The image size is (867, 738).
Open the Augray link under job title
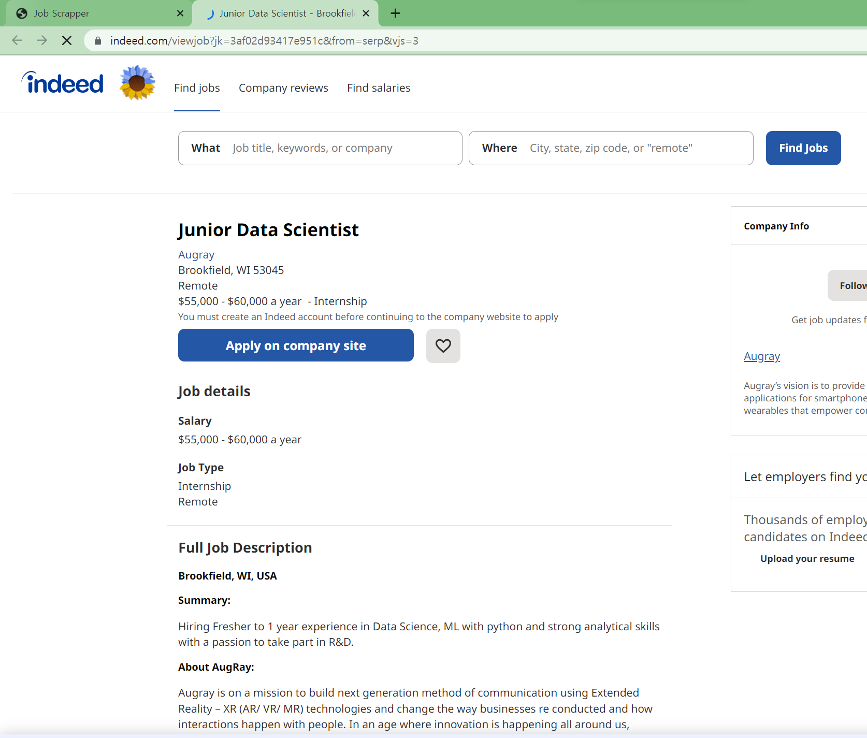tap(196, 255)
